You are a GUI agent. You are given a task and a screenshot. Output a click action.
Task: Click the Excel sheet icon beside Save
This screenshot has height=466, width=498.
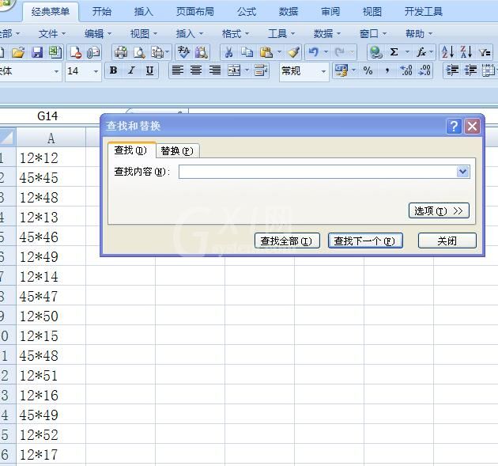[x=55, y=52]
